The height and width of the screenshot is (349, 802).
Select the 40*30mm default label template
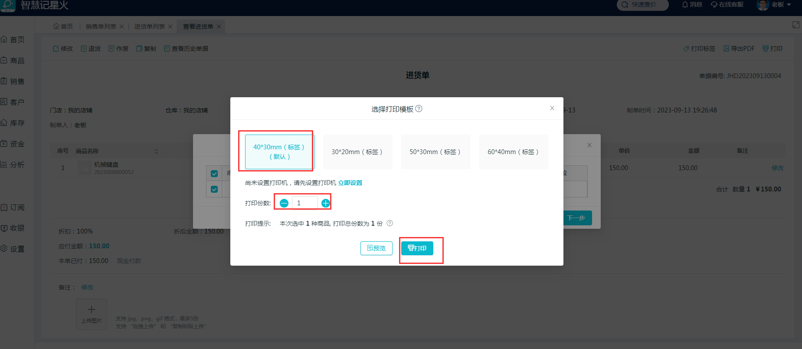click(279, 152)
